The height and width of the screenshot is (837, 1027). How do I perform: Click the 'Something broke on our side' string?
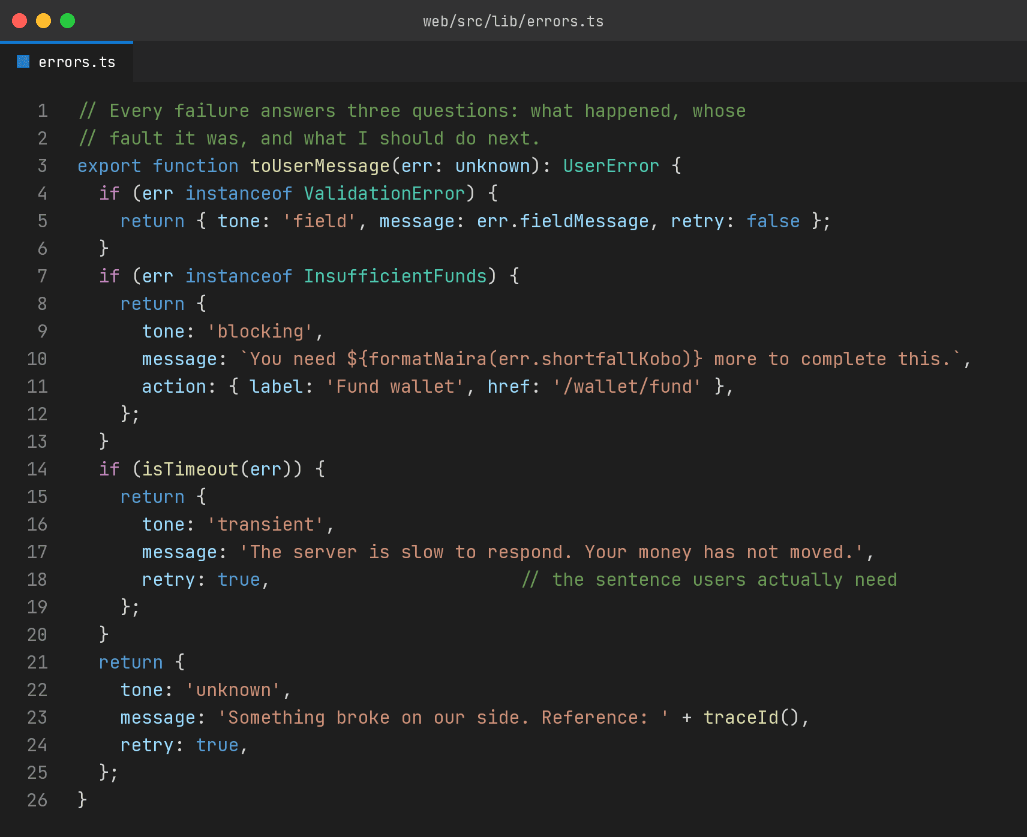(x=444, y=718)
